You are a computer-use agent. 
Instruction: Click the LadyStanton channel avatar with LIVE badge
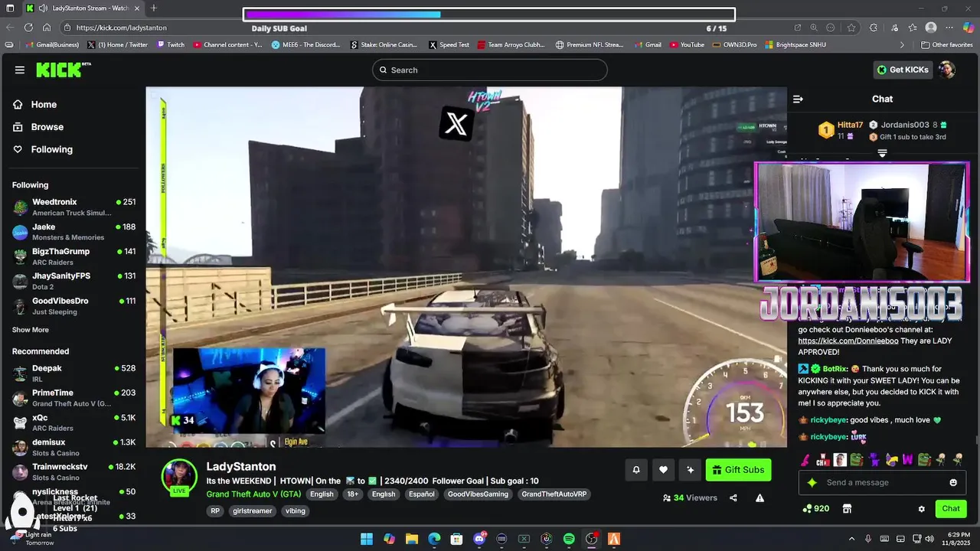179,477
